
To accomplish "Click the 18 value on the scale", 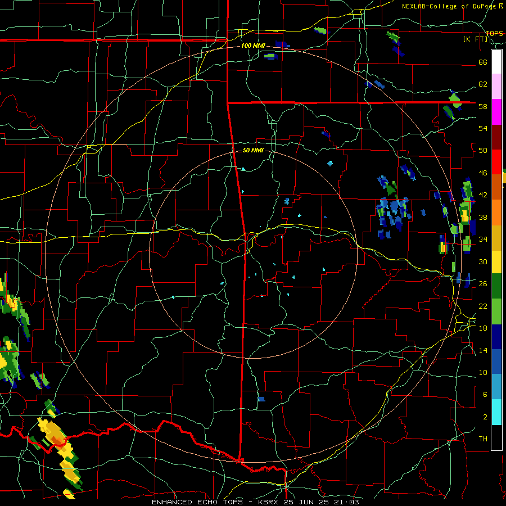I will point(483,328).
